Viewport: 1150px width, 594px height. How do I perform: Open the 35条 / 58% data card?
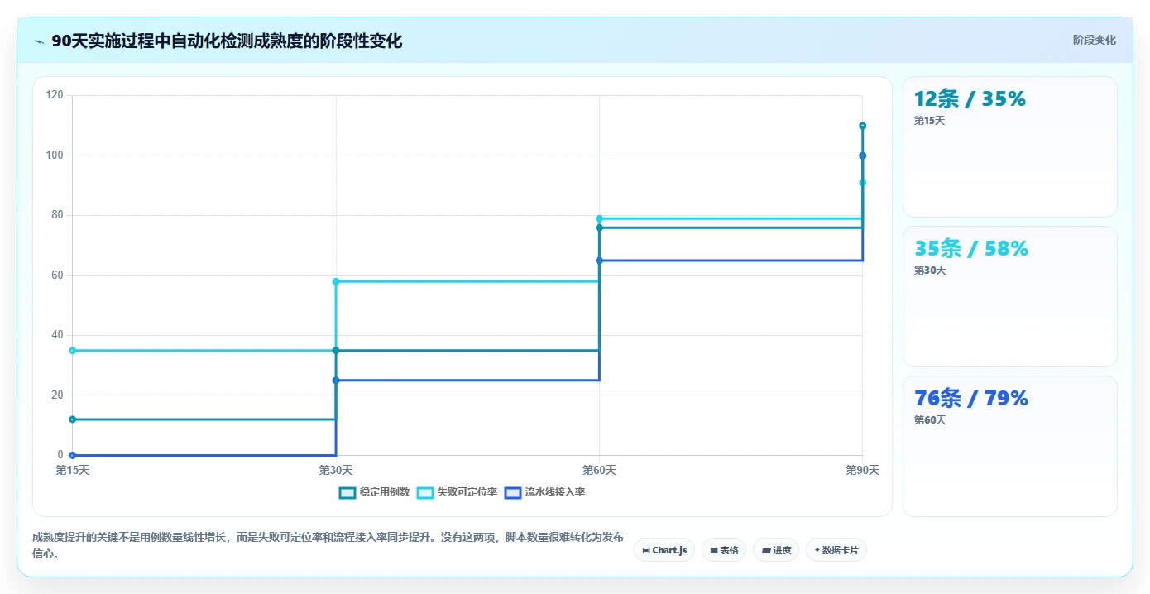pyautogui.click(x=1009, y=296)
